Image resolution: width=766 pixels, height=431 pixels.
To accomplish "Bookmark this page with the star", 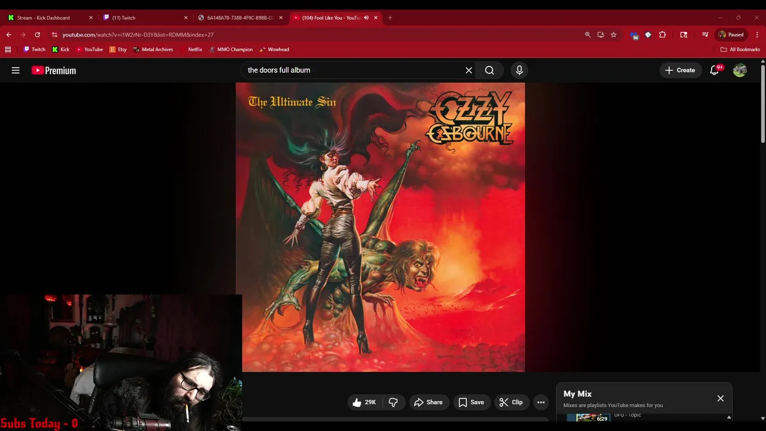I will 613,35.
